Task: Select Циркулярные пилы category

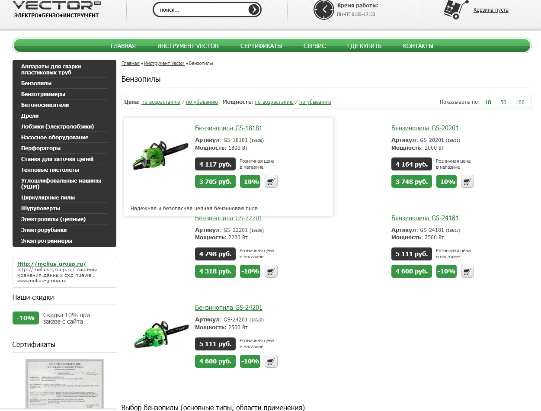Action: (48, 197)
